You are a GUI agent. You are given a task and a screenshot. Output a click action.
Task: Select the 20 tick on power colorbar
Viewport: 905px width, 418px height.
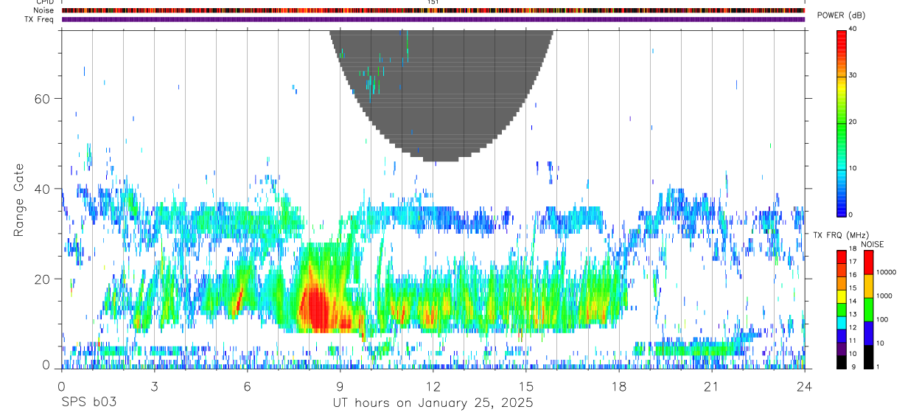[x=853, y=122]
